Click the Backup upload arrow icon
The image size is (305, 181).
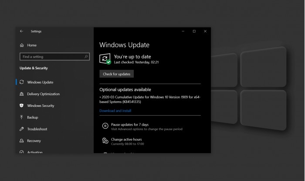point(22,118)
